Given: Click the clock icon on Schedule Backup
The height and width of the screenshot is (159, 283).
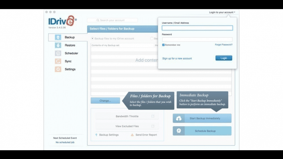Looking at the screenshot, I should [x=179, y=131].
